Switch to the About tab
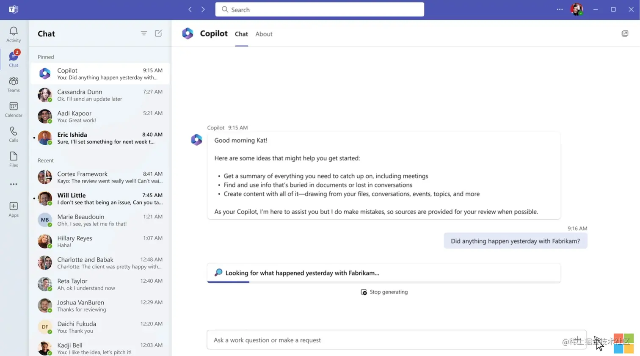 coord(264,34)
